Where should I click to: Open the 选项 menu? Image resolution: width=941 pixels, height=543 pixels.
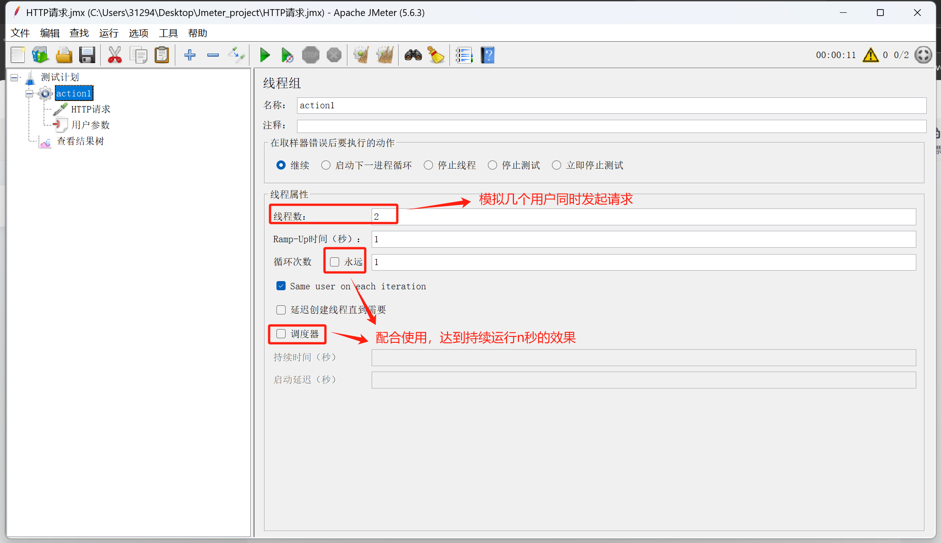click(138, 33)
